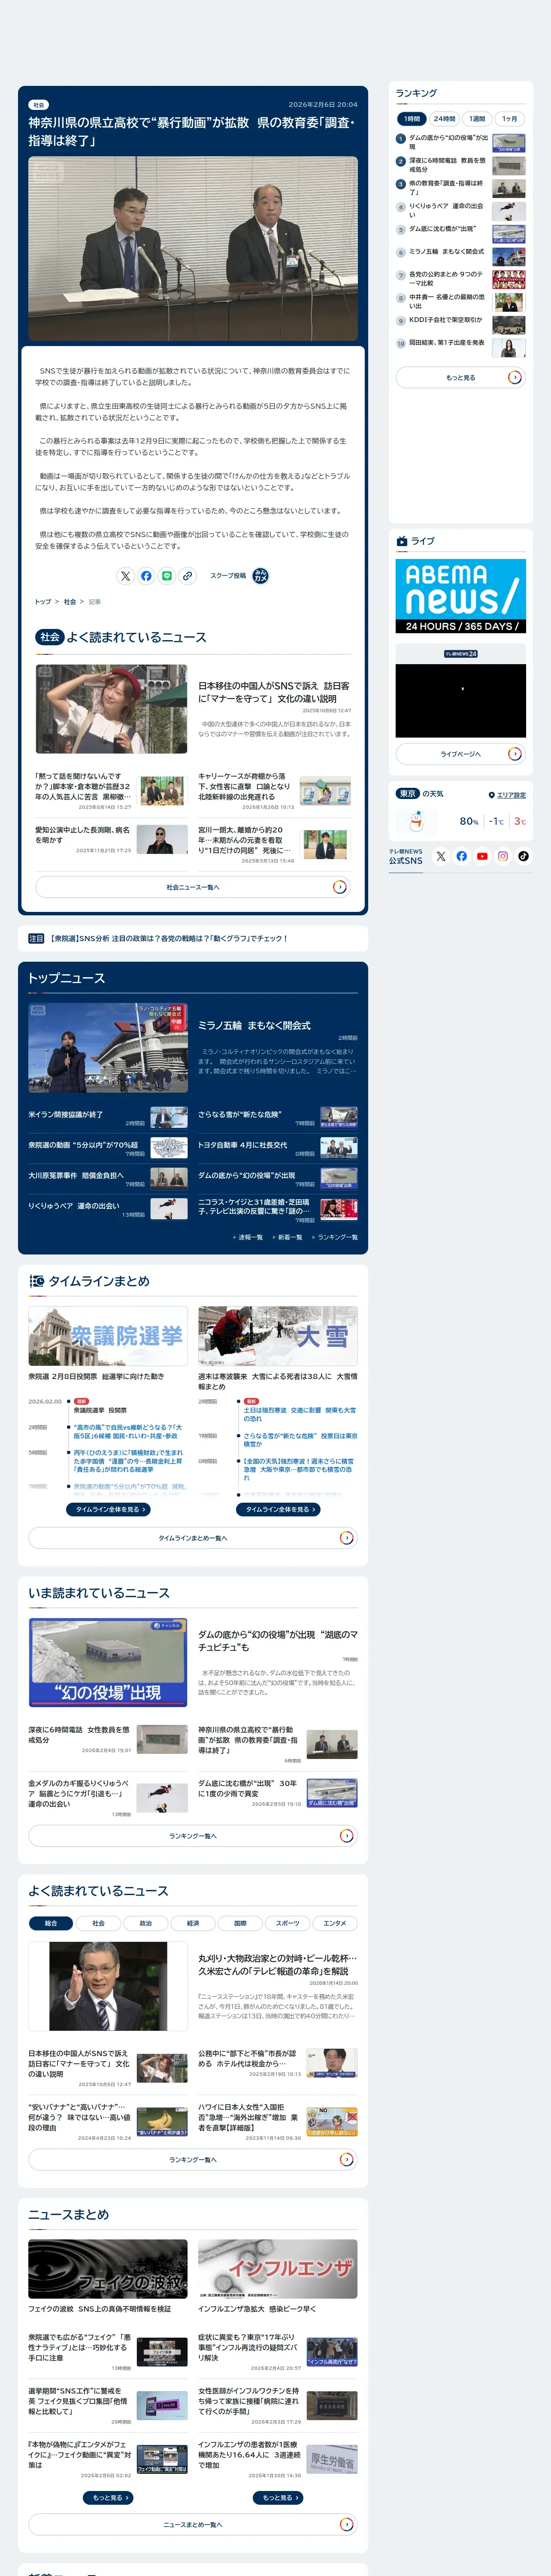Open the official Instagram icon
This screenshot has width=551, height=2576.
tap(503, 856)
